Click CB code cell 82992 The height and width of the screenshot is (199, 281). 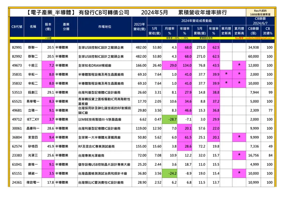click(x=17, y=56)
